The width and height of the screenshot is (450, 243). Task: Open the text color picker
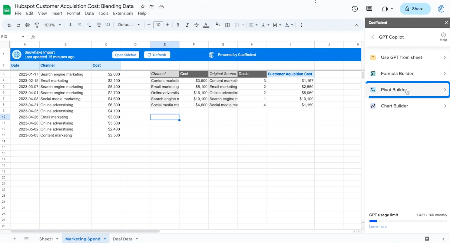pos(206,25)
